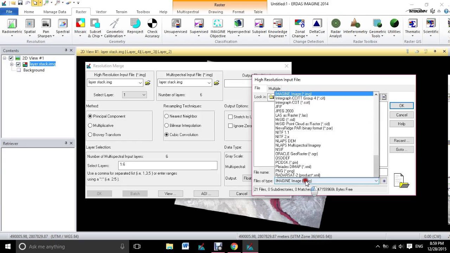Open the Mosaic tool
The height and width of the screenshot is (253, 450).
tap(81, 27)
